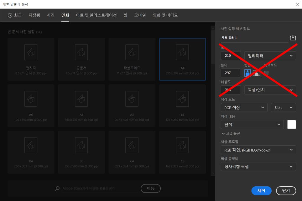Click the white background color swatch
Viewport: 302px width, 201px height.
click(x=291, y=124)
